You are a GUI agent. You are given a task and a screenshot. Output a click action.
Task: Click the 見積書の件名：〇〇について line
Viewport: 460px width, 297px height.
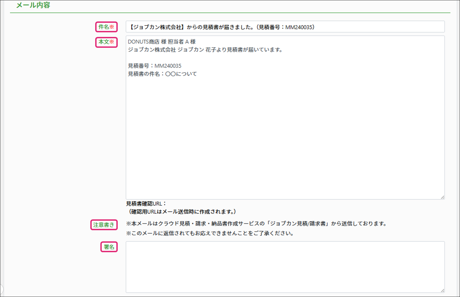[x=162, y=74]
